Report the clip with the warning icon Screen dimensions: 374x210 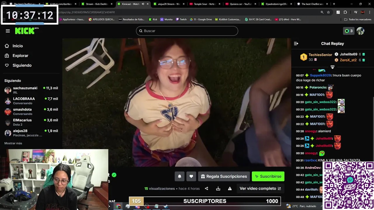tap(230, 188)
